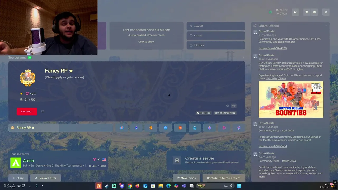This screenshot has width=338, height=190.
Task: Open Copilot from the taskbar
Action: [x=176, y=186]
